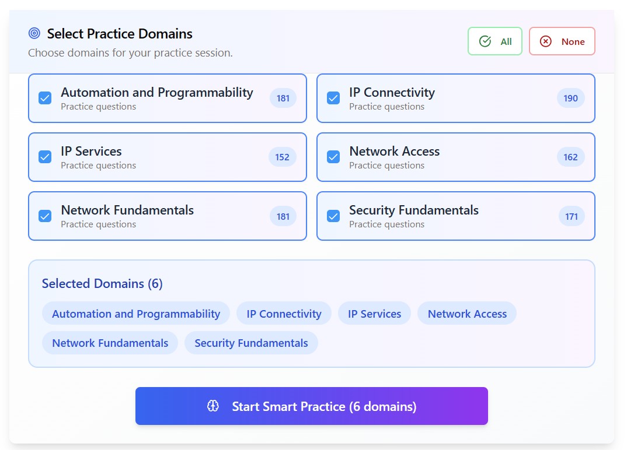Click the 181 badge for Network Fundamentals

283,216
